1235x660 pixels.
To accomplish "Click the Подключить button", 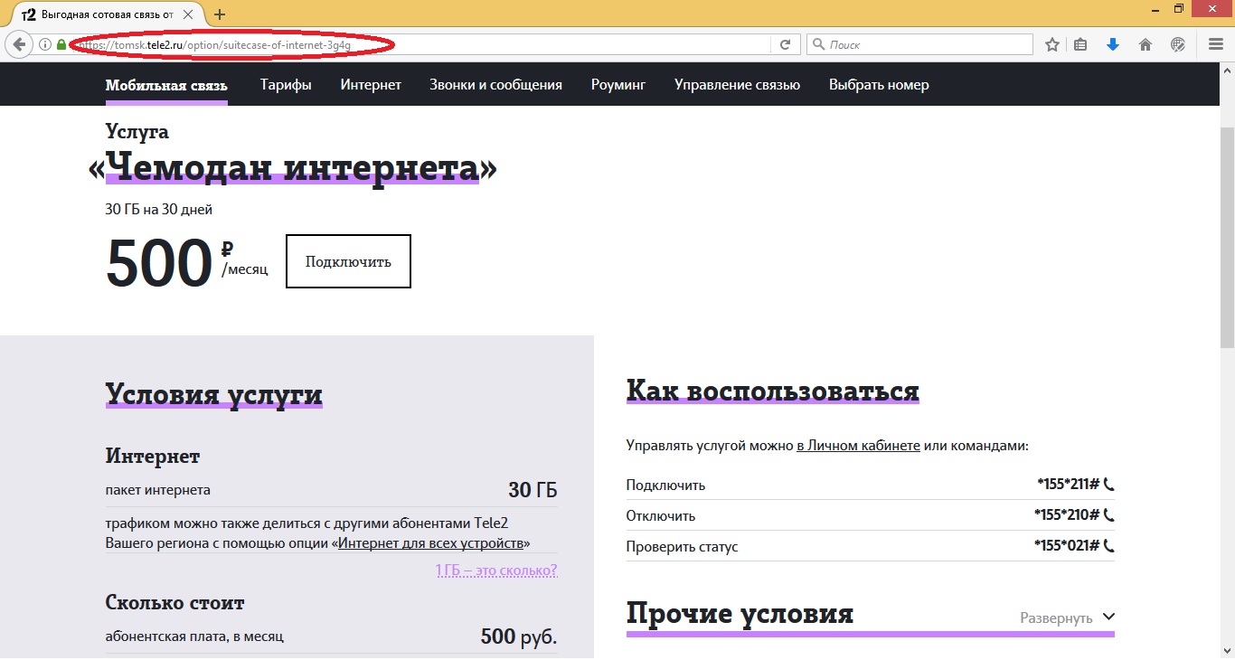I will coord(348,260).
